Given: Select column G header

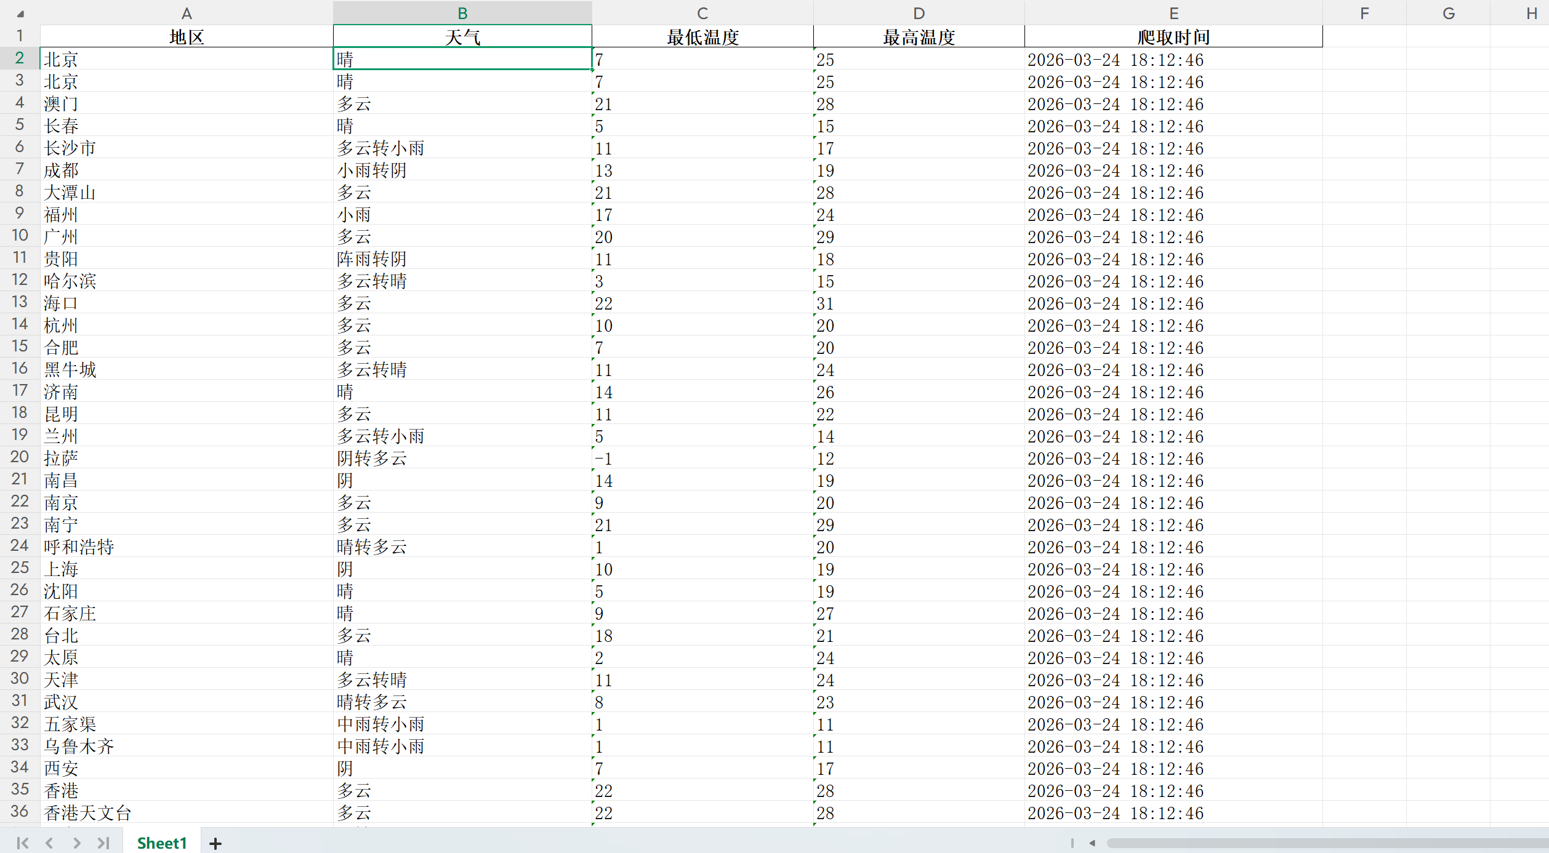Looking at the screenshot, I should [x=1448, y=13].
